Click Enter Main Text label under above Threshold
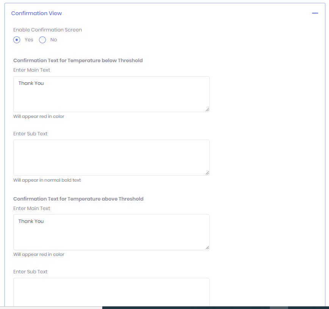Screen dimensions: 329x309 click(31, 209)
